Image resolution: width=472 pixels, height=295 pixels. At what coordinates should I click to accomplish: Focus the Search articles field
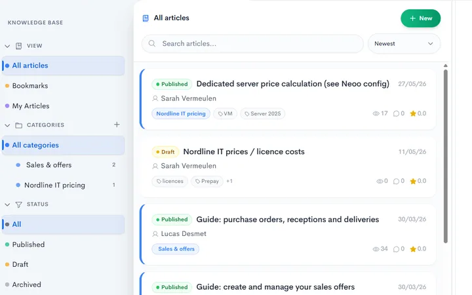252,44
